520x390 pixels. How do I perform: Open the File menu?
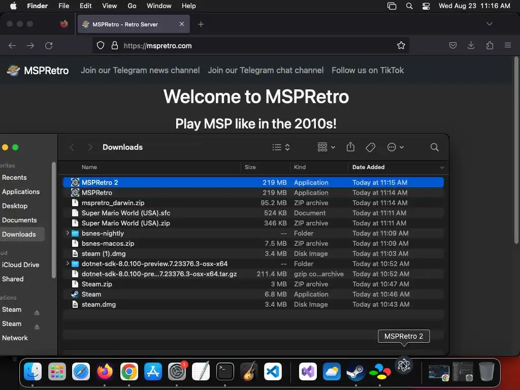click(63, 6)
